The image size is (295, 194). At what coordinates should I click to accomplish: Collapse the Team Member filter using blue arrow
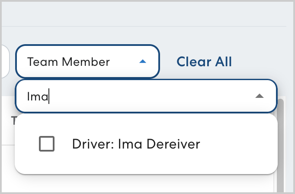pos(143,62)
